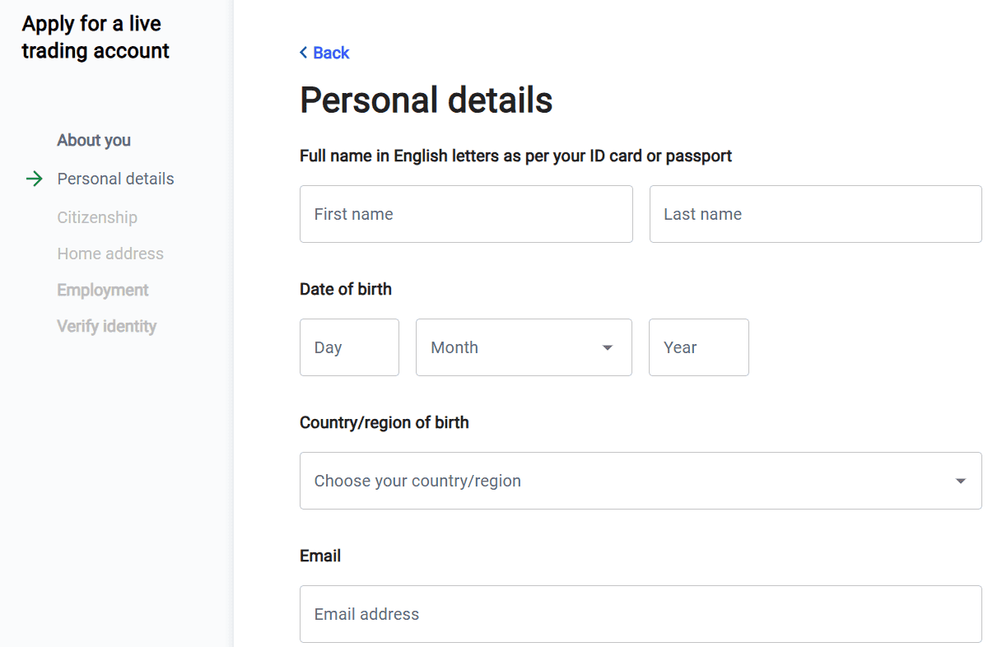Viewport: 1002px width, 647px height.
Task: Click the dropdown arrow on the country/region selector
Action: 959,481
